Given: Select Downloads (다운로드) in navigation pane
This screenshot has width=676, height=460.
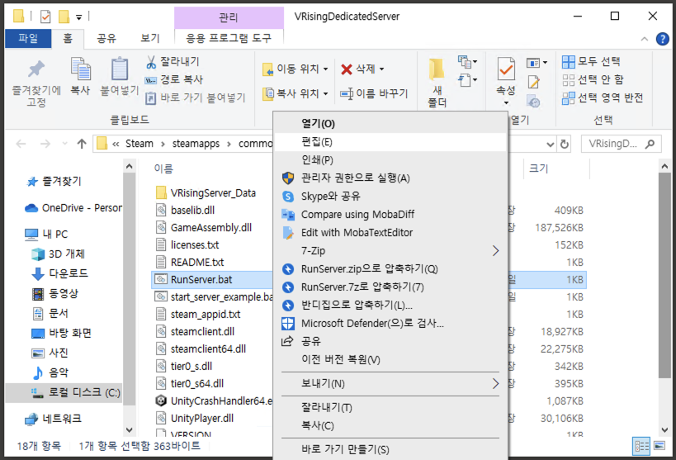Looking at the screenshot, I should pyautogui.click(x=60, y=273).
